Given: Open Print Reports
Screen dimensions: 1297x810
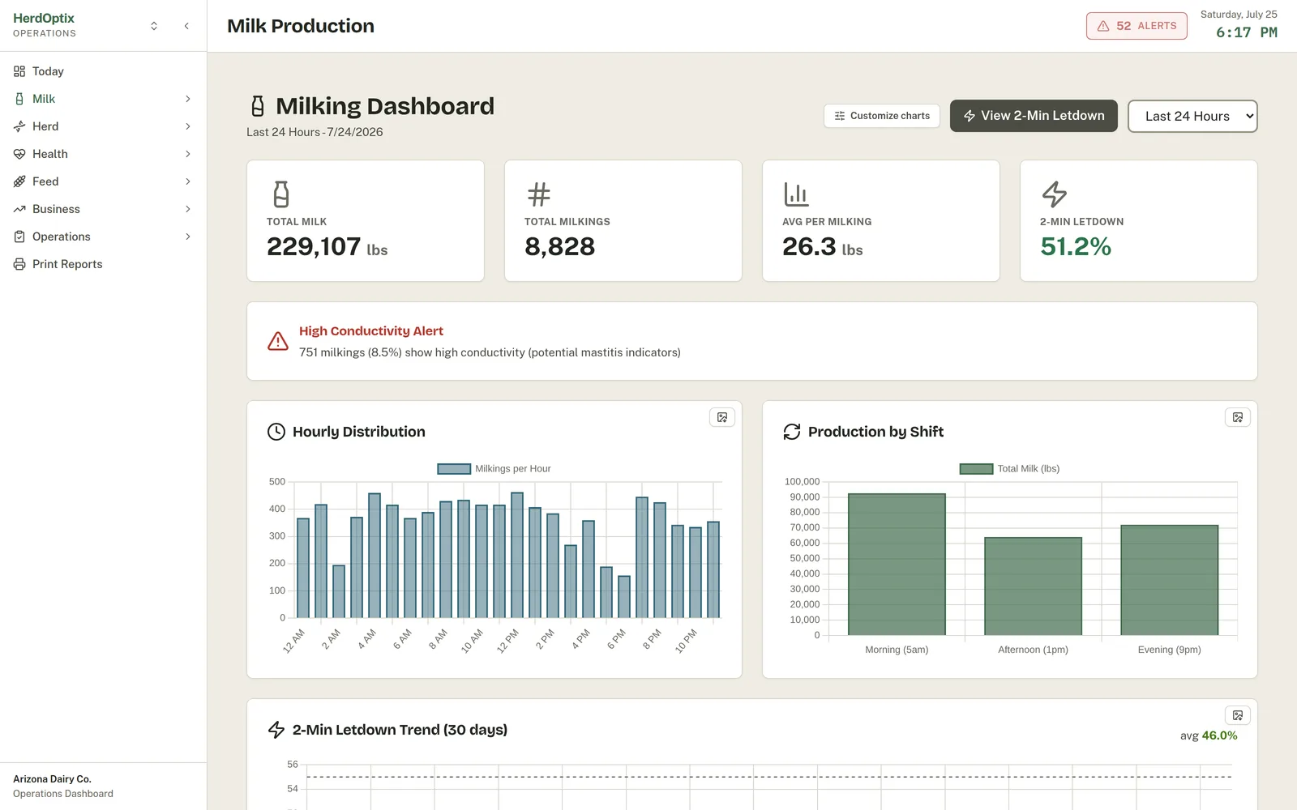Looking at the screenshot, I should [104, 264].
